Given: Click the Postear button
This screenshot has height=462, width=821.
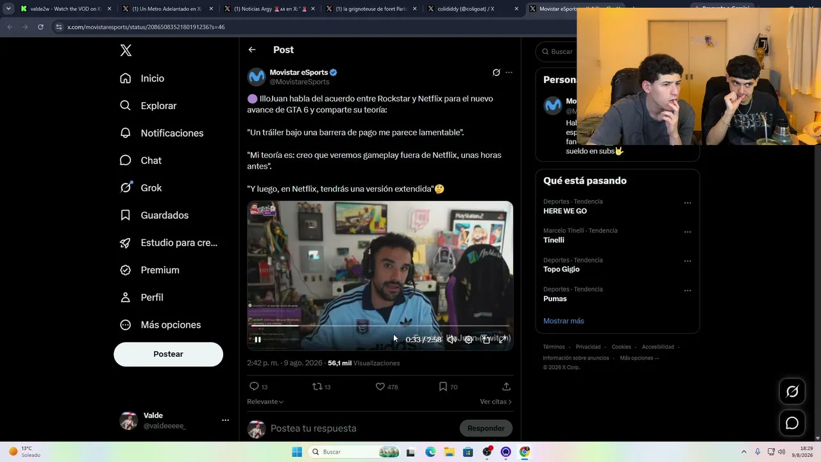Looking at the screenshot, I should pos(168,354).
